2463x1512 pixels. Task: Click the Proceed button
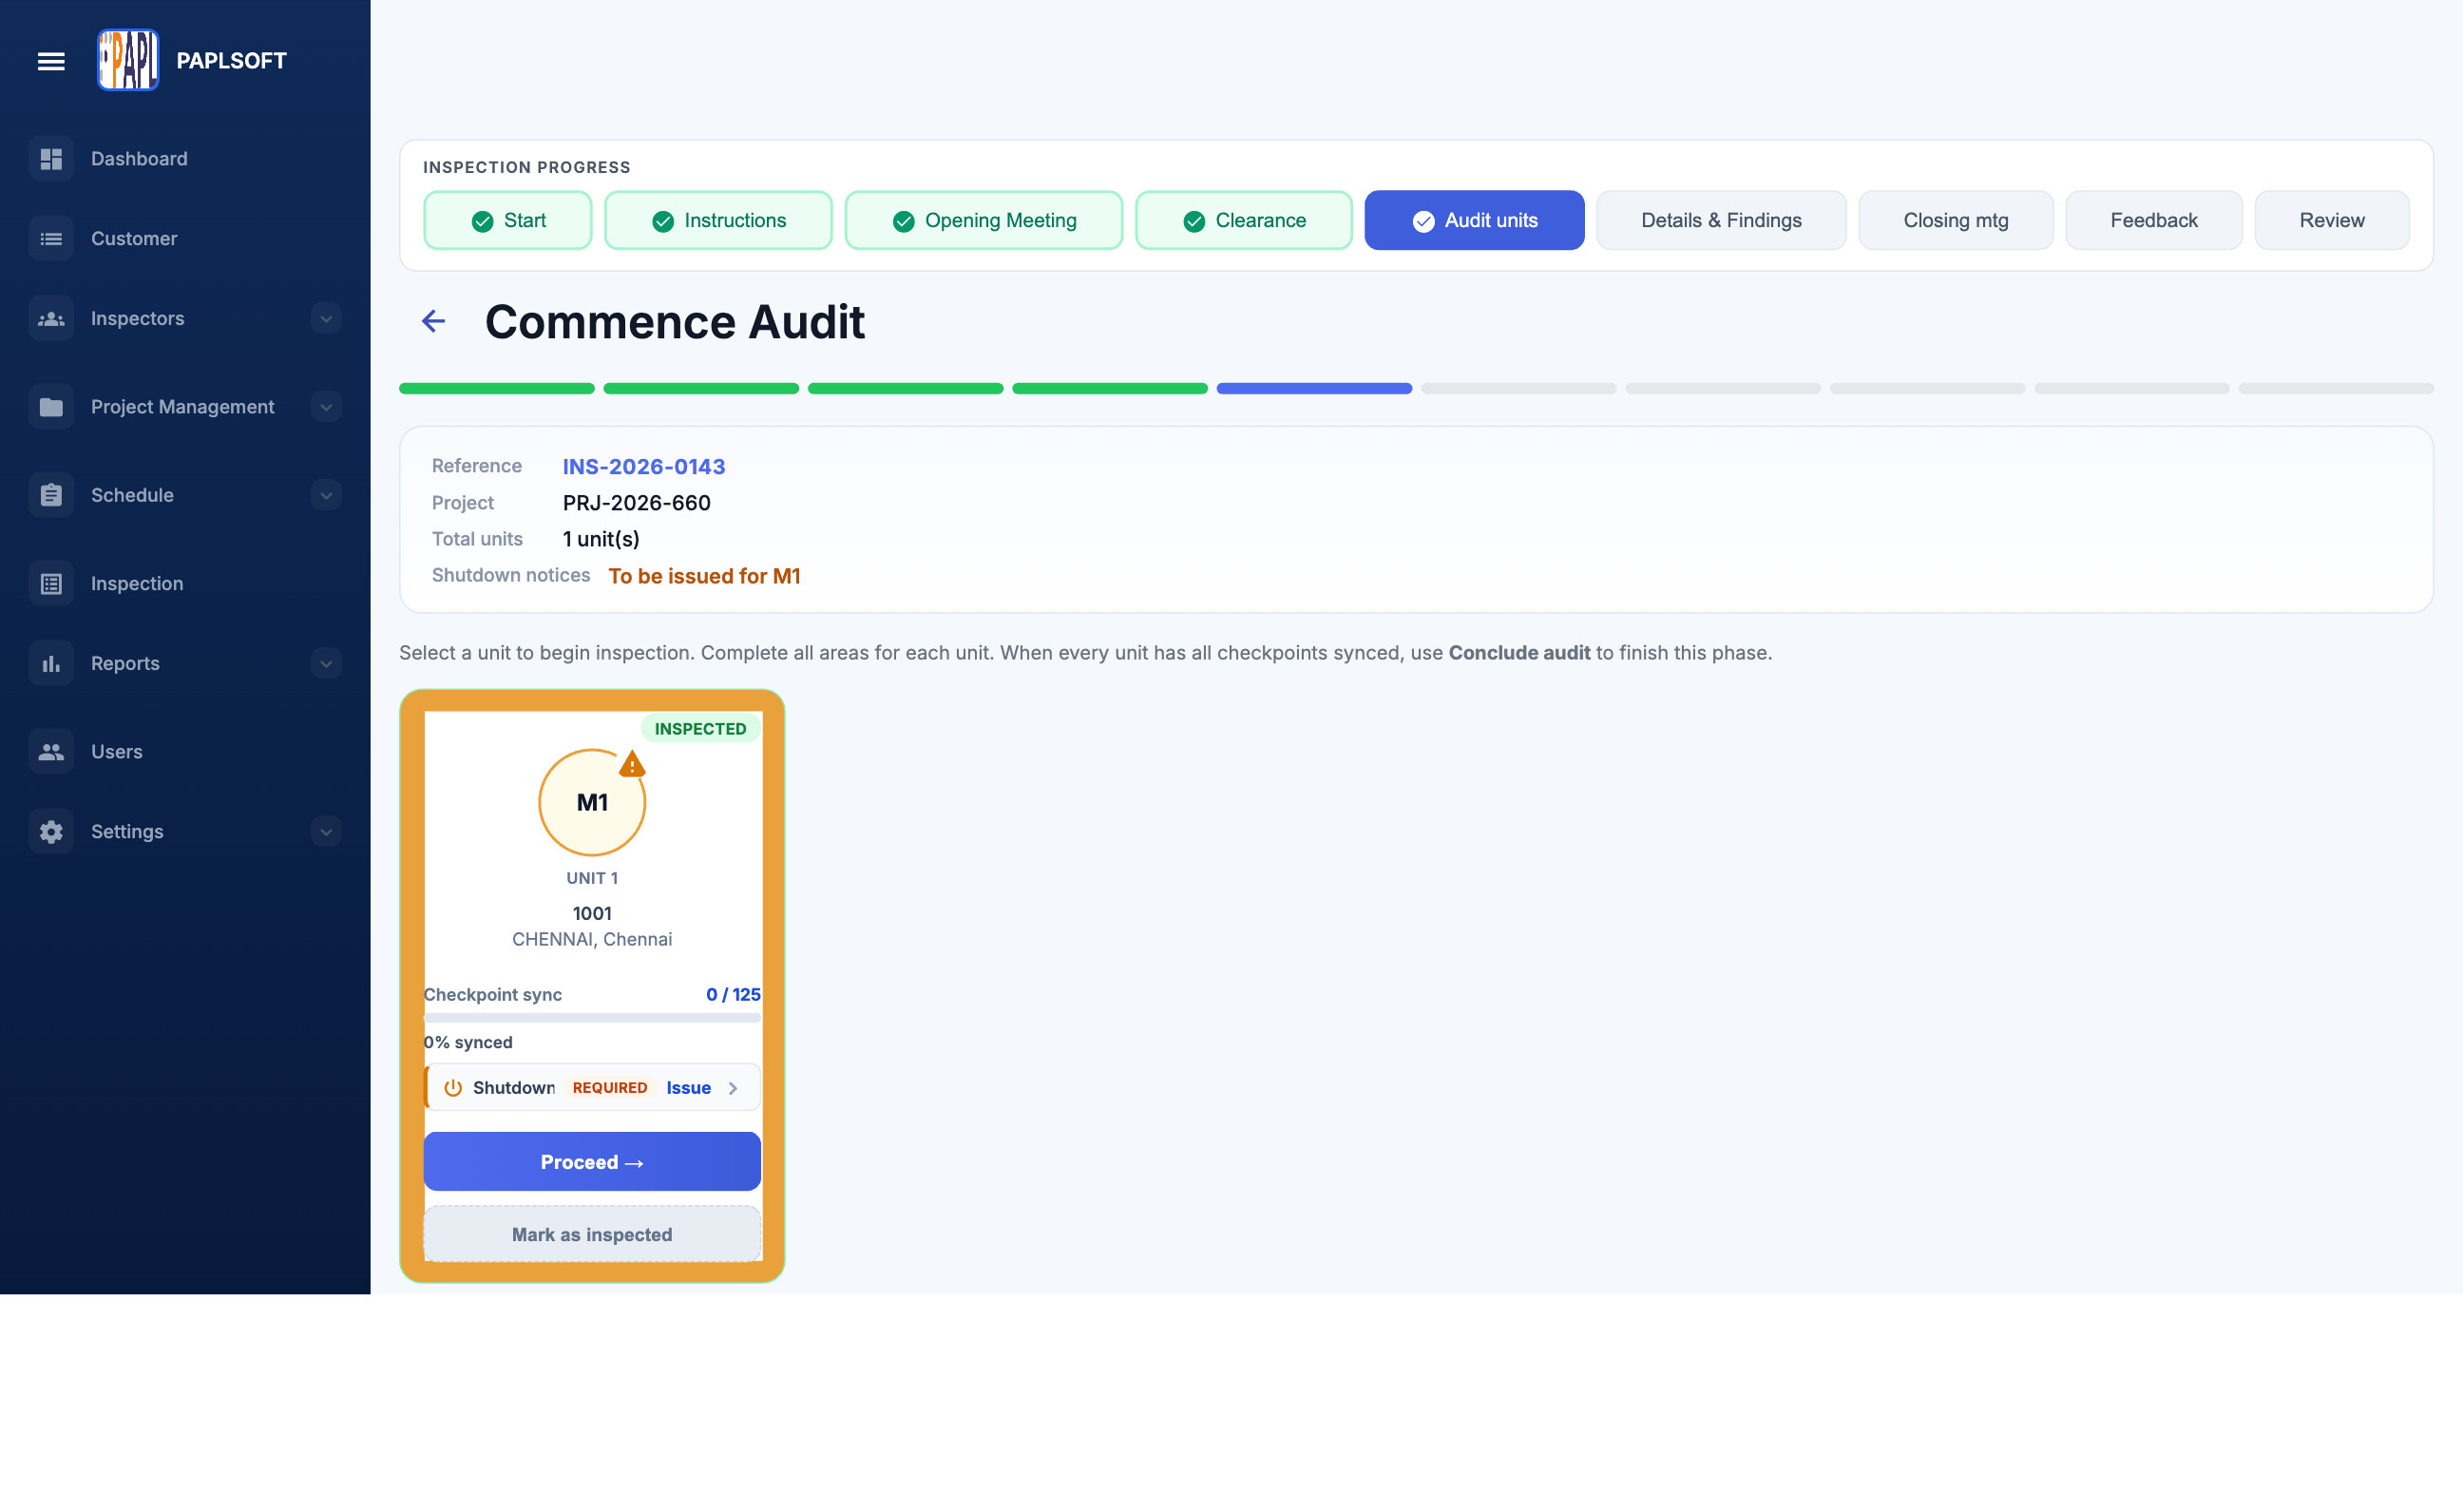(592, 1162)
